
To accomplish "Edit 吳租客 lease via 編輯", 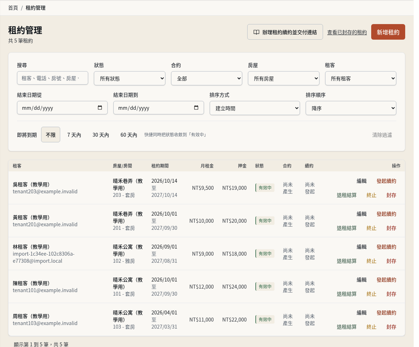I will (x=362, y=181).
